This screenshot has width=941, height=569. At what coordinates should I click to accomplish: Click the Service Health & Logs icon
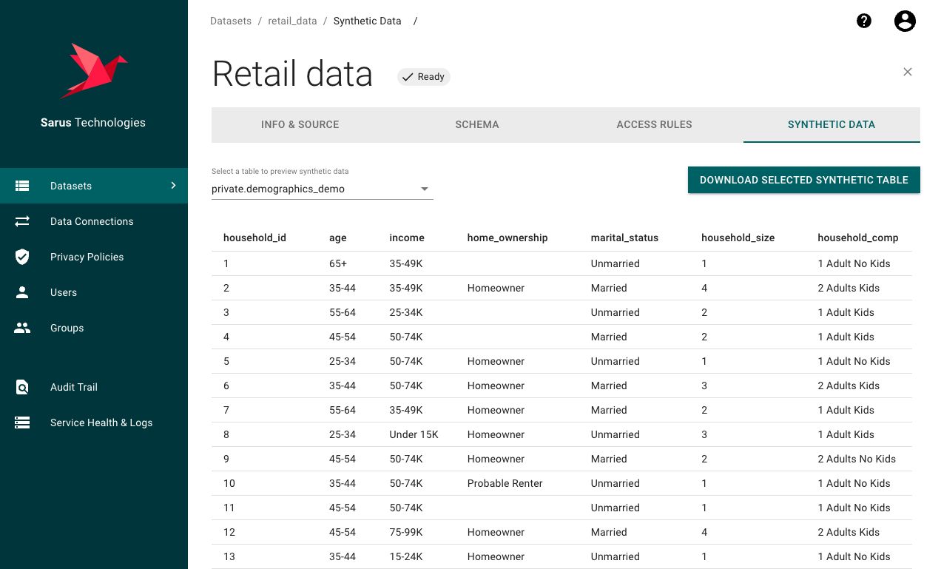[22, 422]
